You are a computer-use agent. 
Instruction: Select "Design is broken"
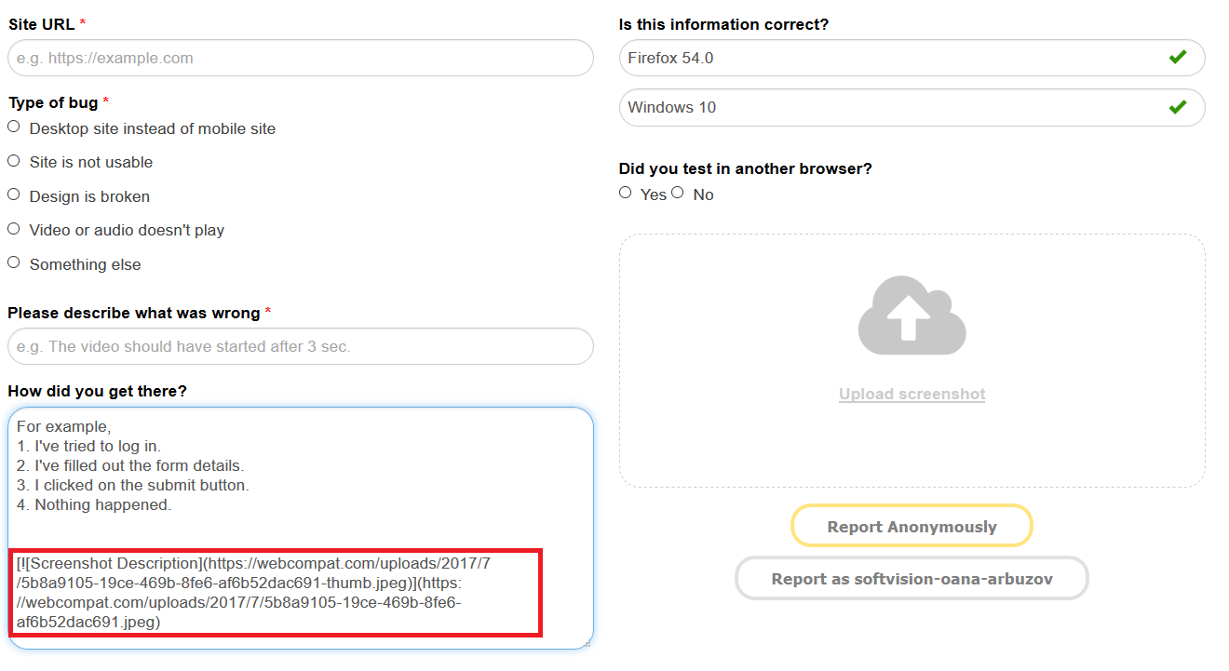pyautogui.click(x=14, y=194)
